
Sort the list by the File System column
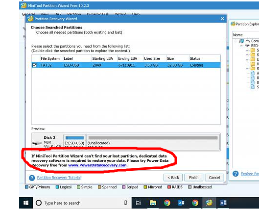coord(51,58)
